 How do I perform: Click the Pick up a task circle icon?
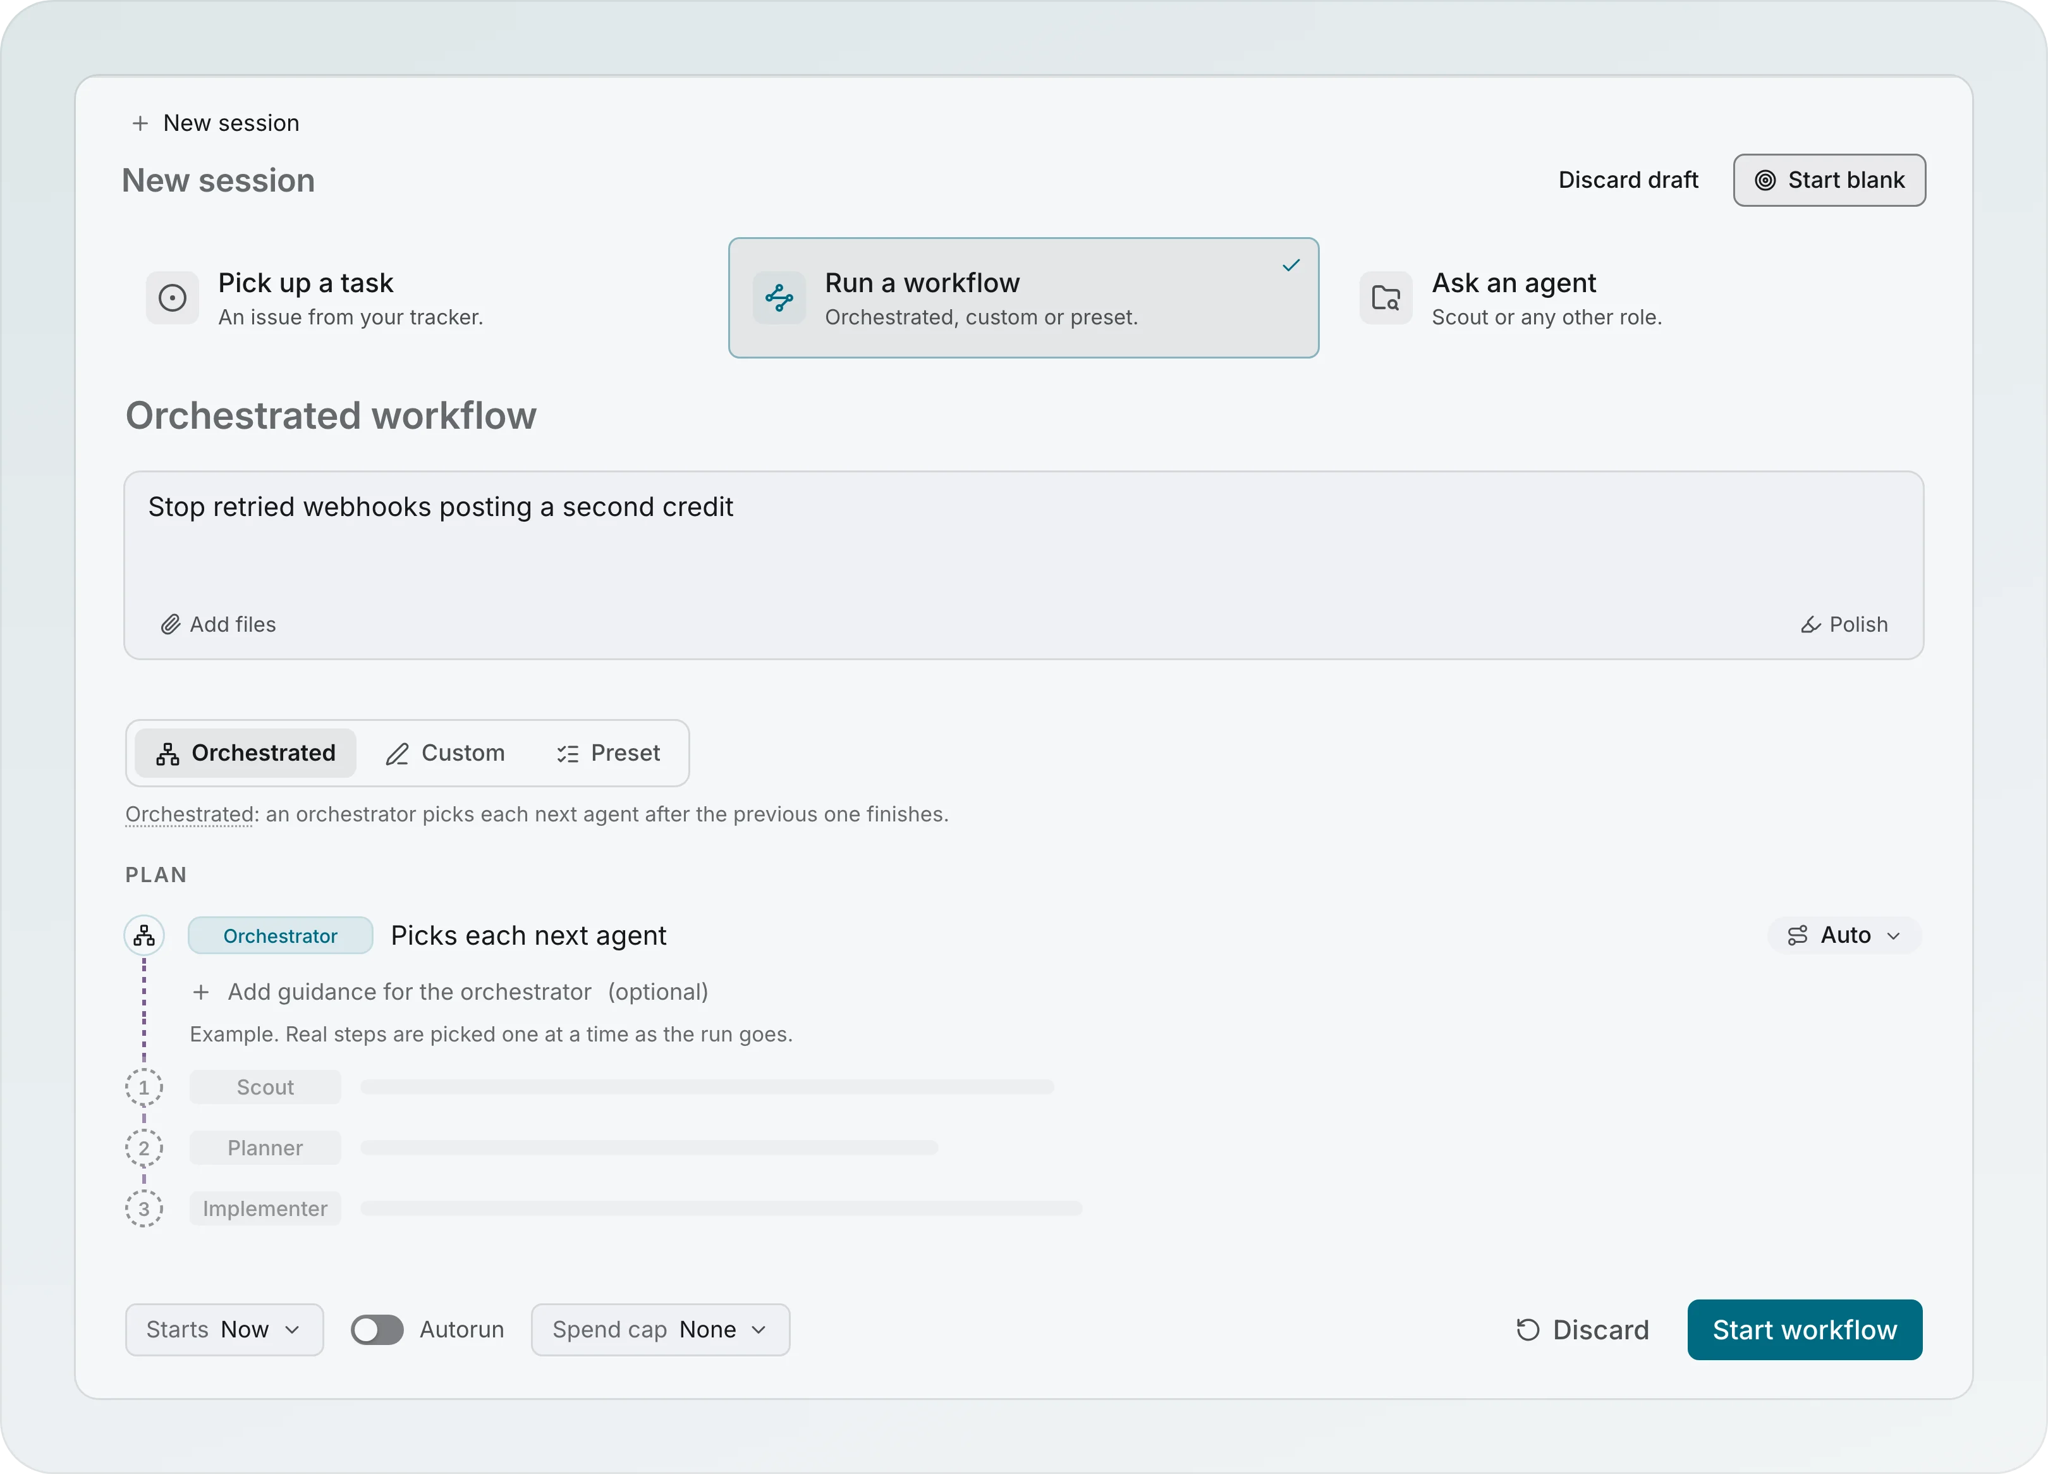point(173,297)
